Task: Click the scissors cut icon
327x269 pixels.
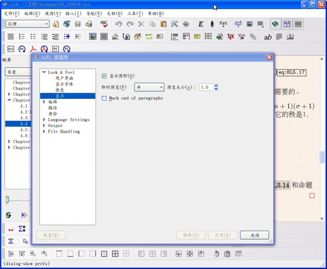Action: (x=141, y=24)
